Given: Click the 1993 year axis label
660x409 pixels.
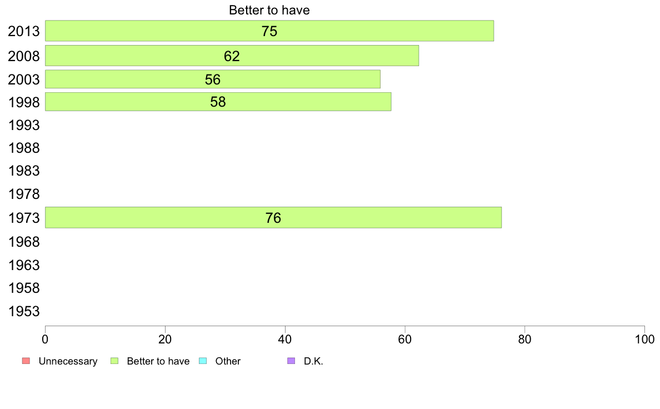Looking at the screenshot, I should tap(24, 125).
